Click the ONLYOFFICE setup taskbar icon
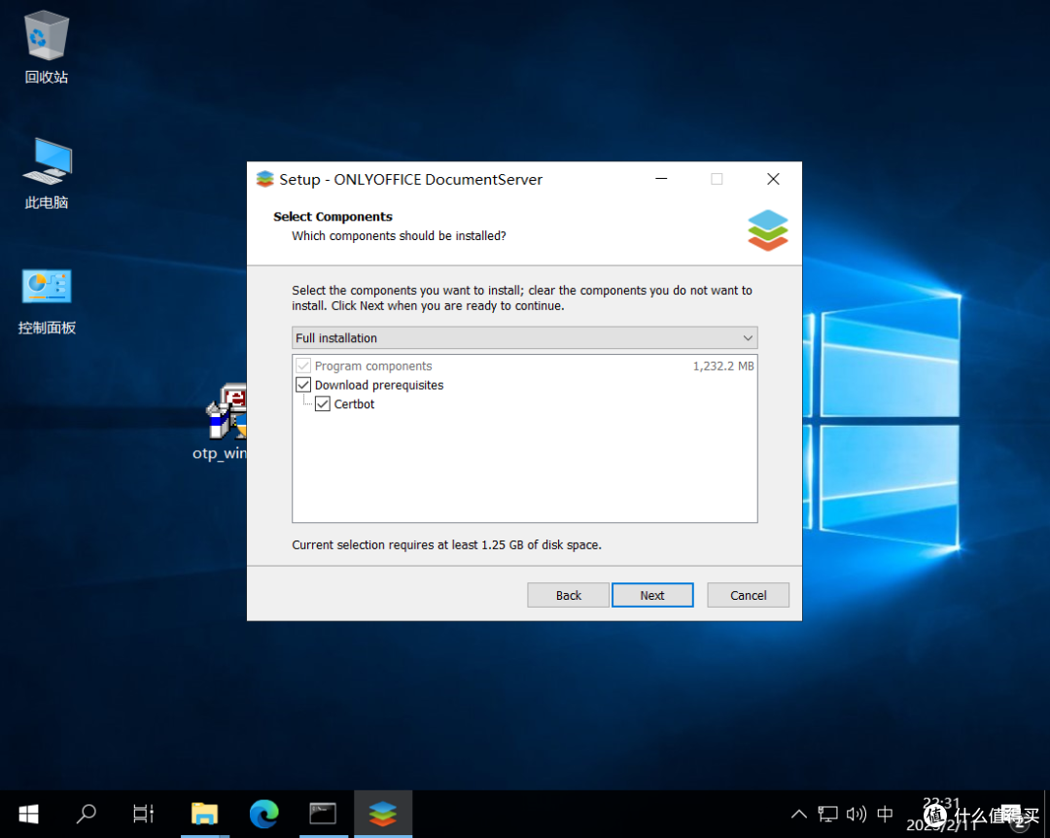Screen dimensions: 1050x838 pos(383,814)
